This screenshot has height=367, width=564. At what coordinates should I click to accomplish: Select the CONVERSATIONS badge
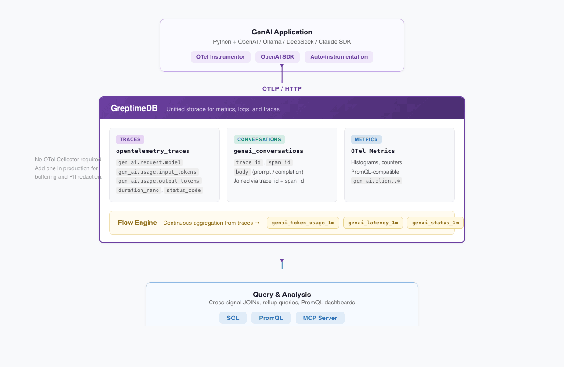[x=259, y=139]
